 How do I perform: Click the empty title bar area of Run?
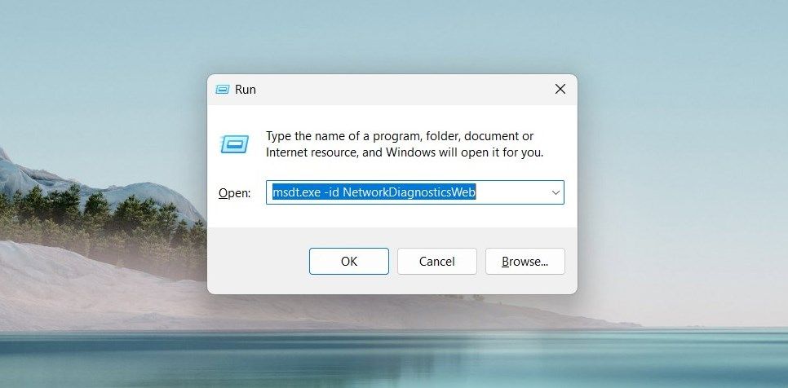click(x=402, y=90)
